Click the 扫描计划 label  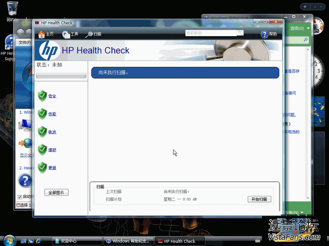[x=114, y=199]
